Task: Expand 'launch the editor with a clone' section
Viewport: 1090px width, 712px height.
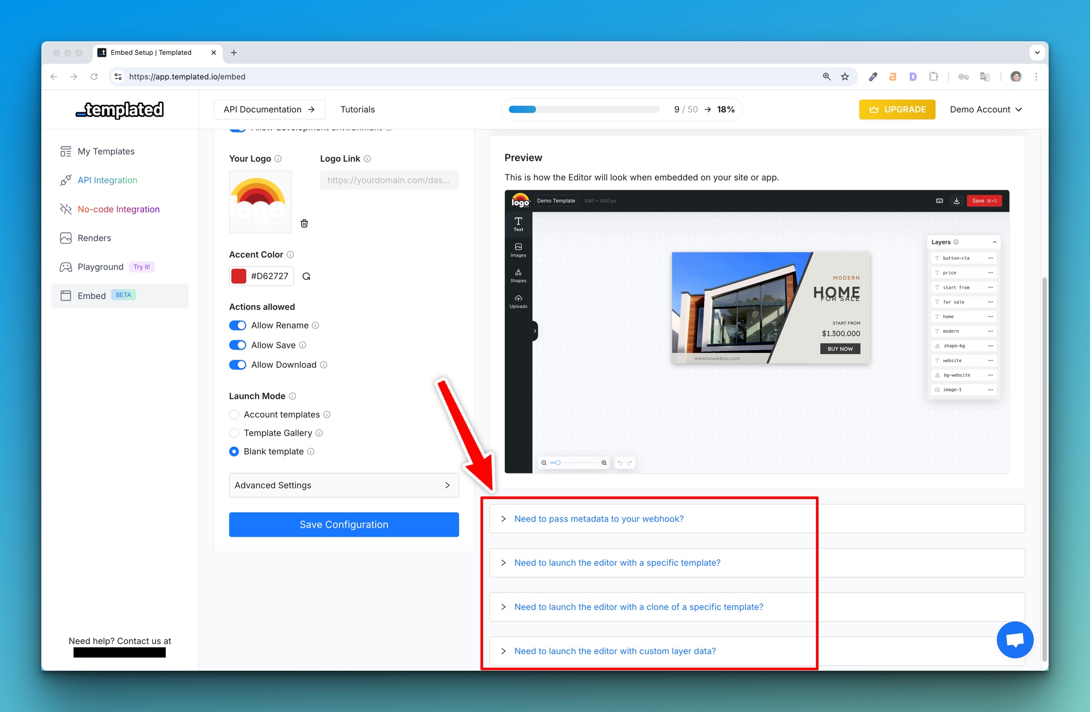Action: (757, 607)
